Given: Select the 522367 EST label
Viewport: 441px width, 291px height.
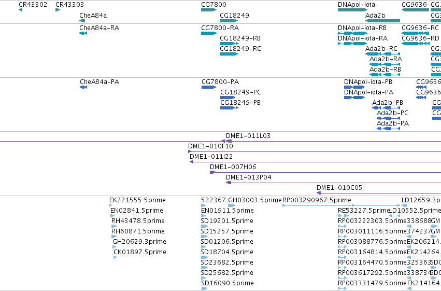Looking at the screenshot, I should 213,200.
